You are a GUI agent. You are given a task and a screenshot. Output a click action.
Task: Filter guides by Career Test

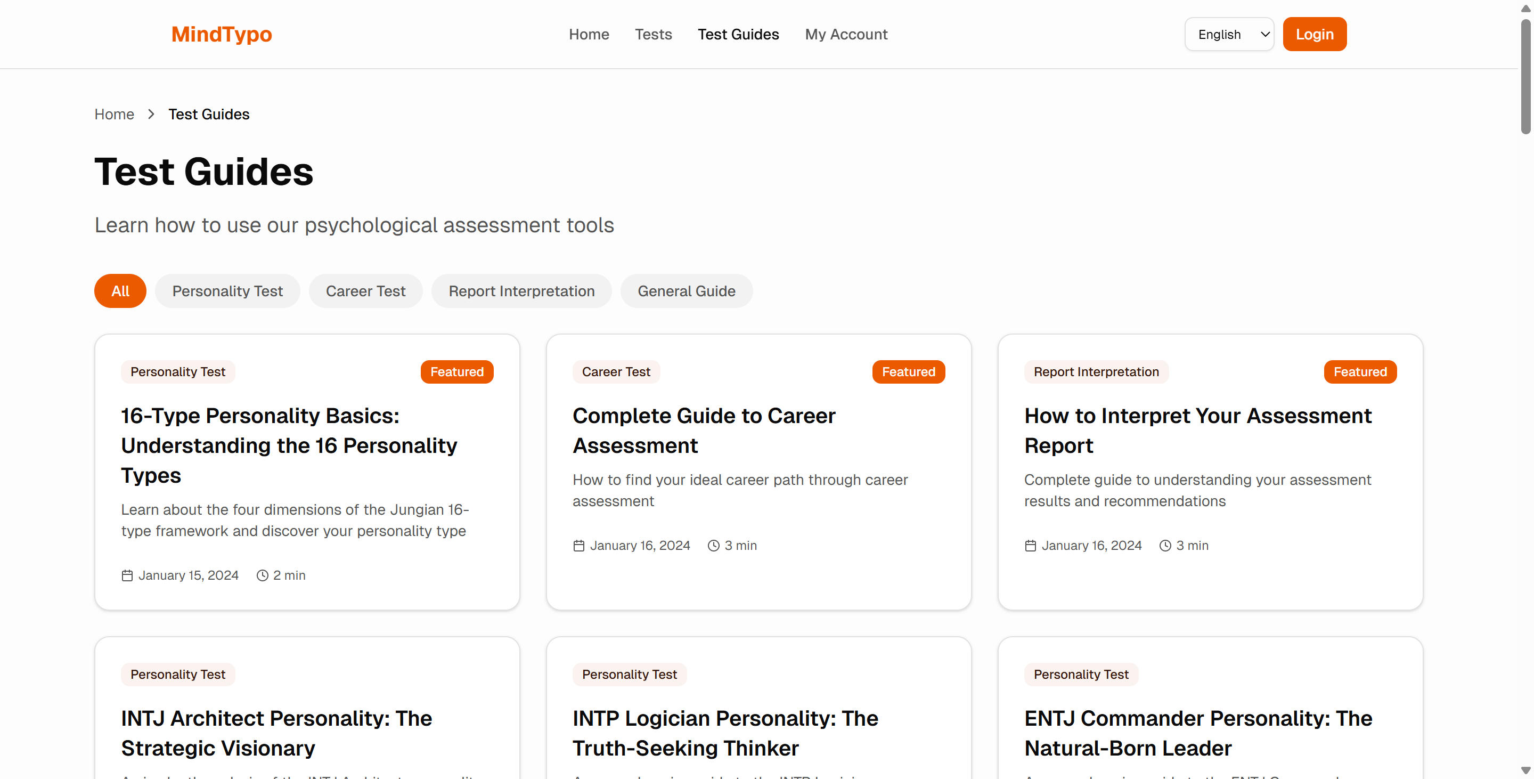pos(365,290)
